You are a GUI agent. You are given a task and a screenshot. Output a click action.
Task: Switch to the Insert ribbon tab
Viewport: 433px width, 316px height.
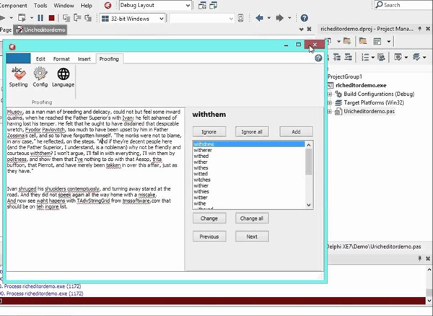click(84, 58)
